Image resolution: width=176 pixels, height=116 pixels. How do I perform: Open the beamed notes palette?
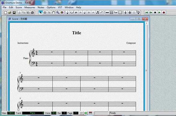[x=98, y=12]
